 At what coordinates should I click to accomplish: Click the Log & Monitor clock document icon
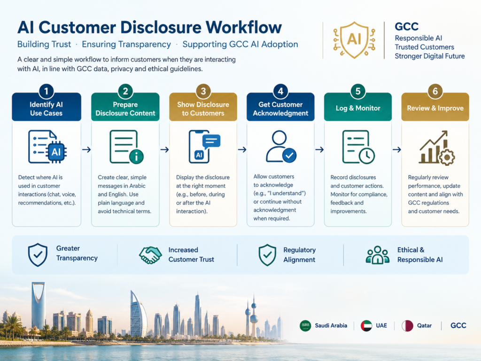(x=358, y=147)
